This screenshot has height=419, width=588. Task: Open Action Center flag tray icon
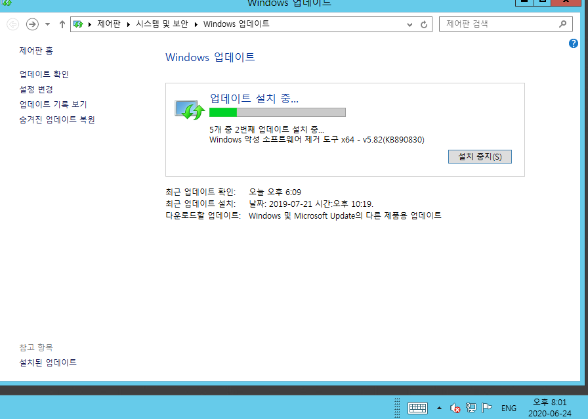pos(486,407)
